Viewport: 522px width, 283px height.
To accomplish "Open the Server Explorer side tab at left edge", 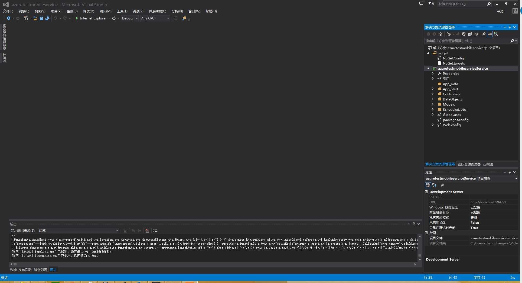I will click(5, 37).
